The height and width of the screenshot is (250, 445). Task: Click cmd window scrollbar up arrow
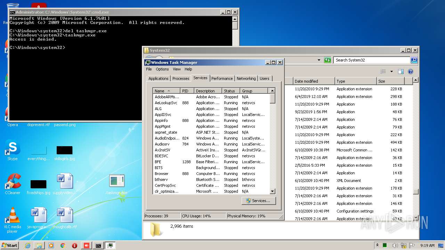tap(235, 19)
